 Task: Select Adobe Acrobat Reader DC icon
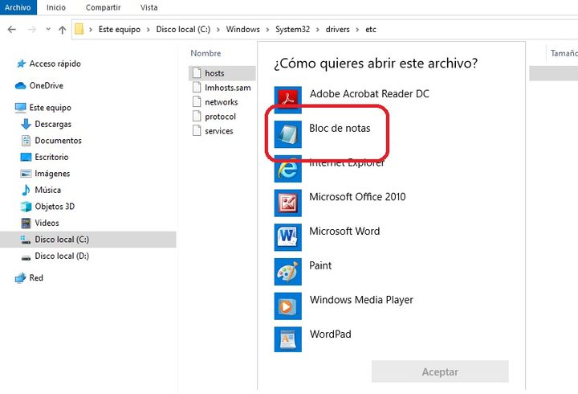tap(288, 100)
